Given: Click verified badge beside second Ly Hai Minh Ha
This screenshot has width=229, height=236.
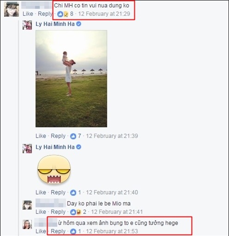Looking at the screenshot, I should pos(78,147).
